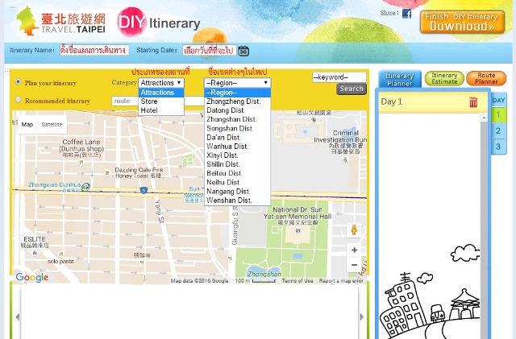Select Beitou Dist. from the region list
Image resolution: width=516 pixels, height=339 pixels.
[x=237, y=173]
